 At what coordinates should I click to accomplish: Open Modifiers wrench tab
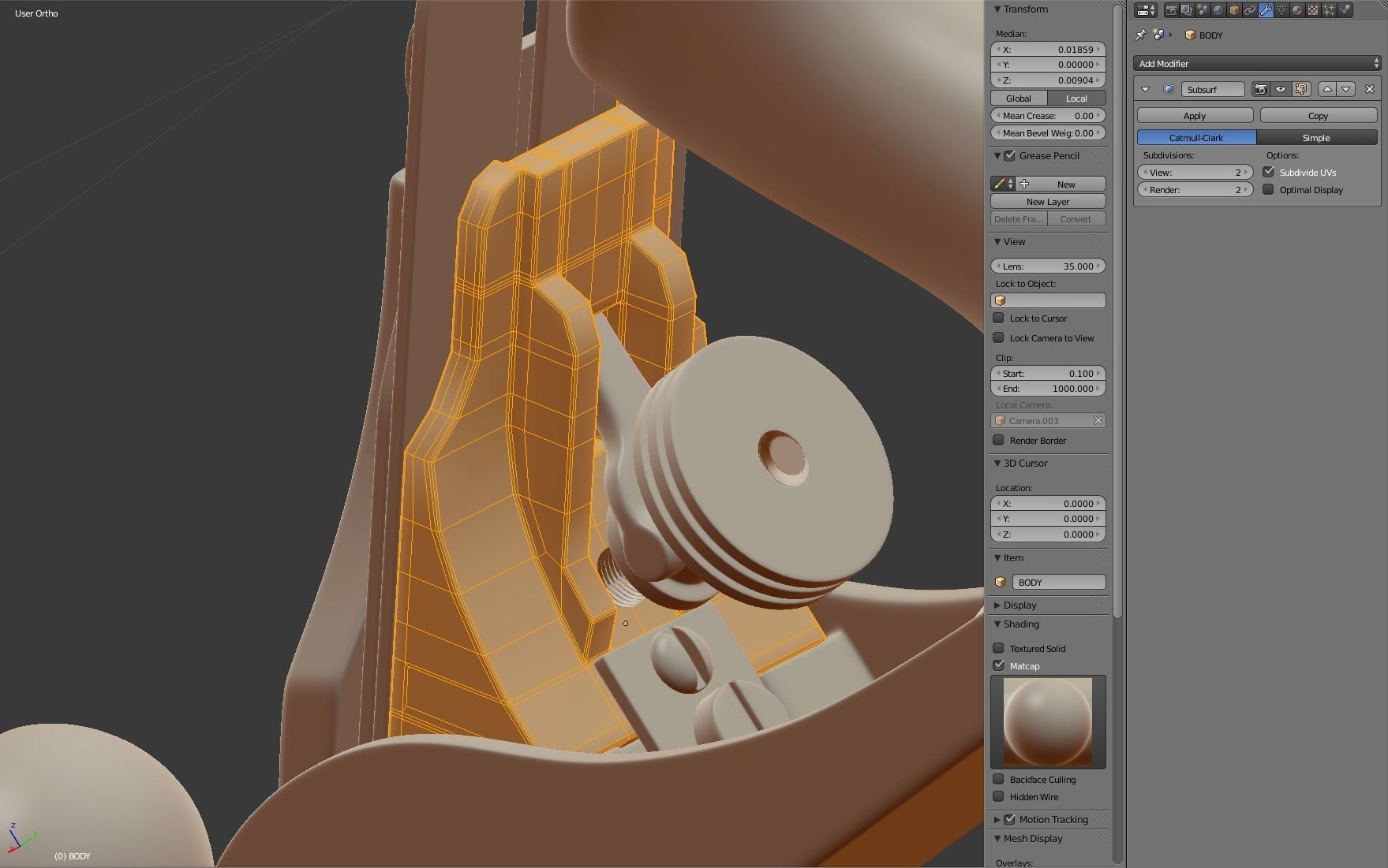click(1266, 10)
